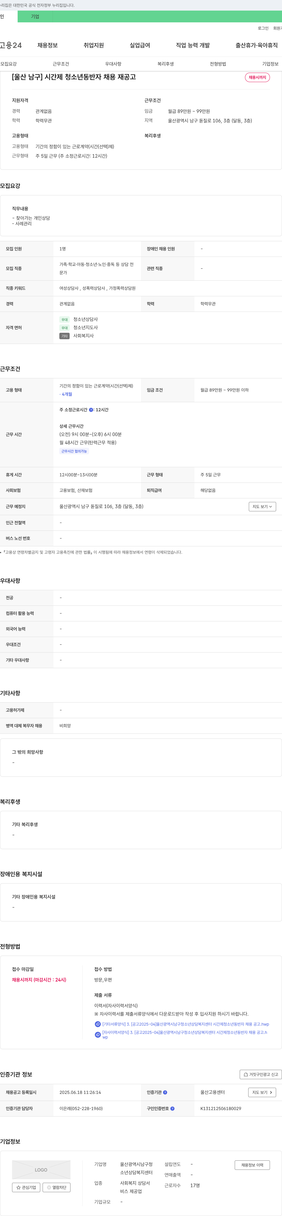Open the 출산휴가·육아휴직 menu
The image size is (282, 1216).
[256, 45]
